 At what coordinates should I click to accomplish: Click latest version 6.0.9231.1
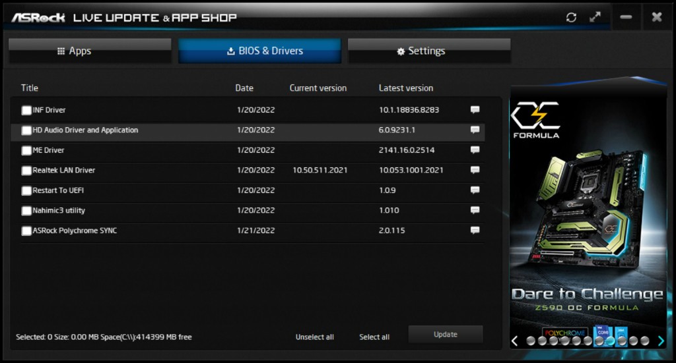[x=397, y=130]
